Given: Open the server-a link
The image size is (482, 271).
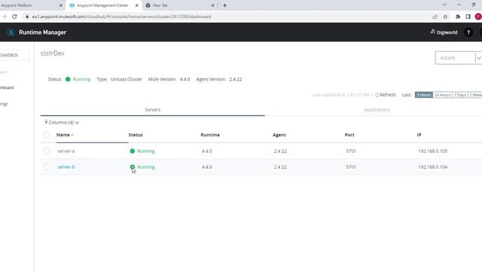Looking at the screenshot, I should tap(66, 151).
